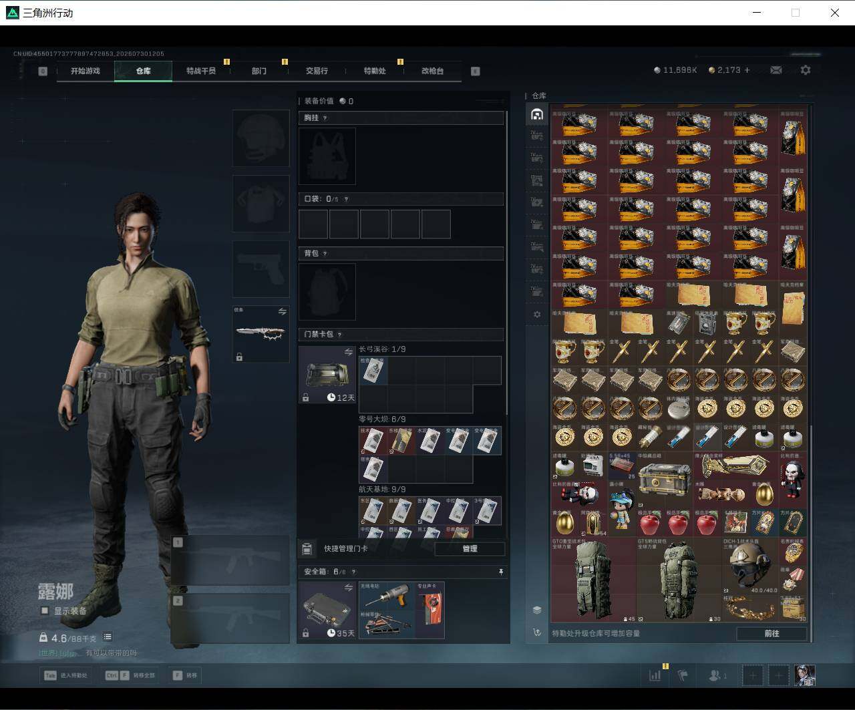Click the sort stash icon at sidebar bottom

click(537, 632)
